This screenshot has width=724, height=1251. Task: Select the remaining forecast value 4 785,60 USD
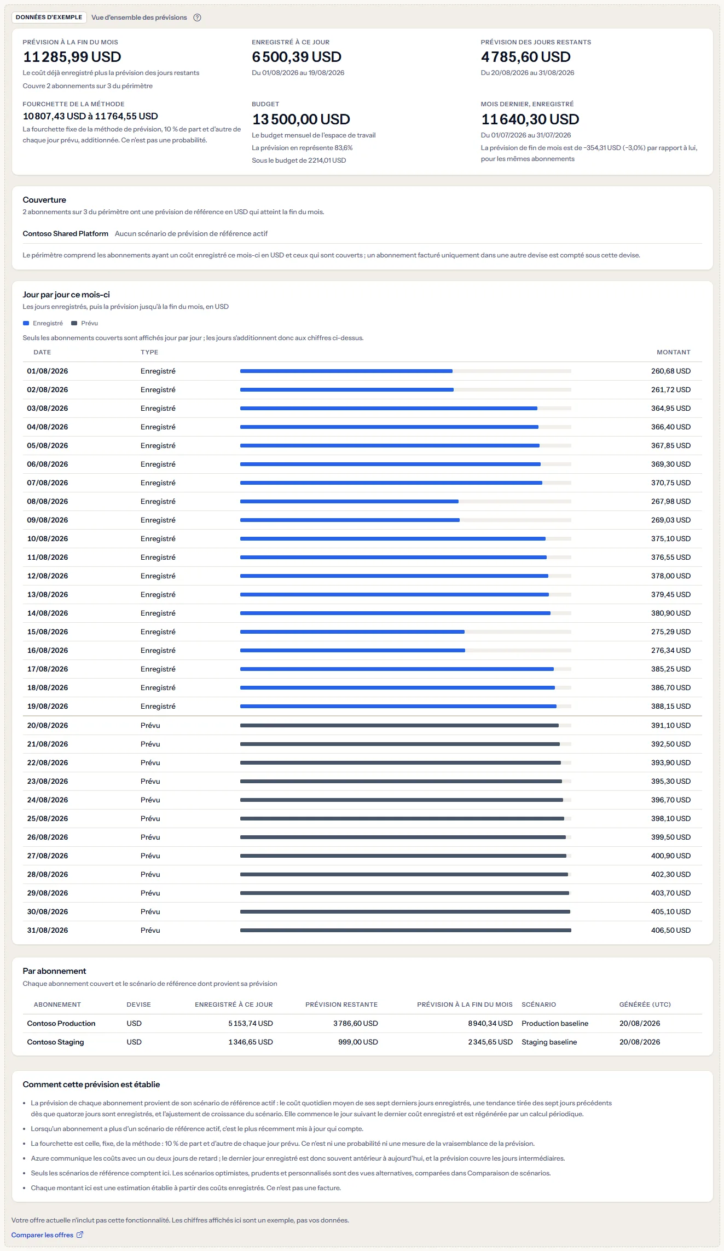[526, 57]
